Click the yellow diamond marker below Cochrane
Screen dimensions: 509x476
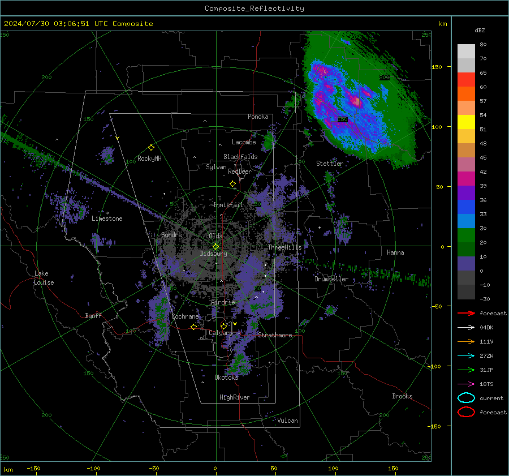pos(194,327)
